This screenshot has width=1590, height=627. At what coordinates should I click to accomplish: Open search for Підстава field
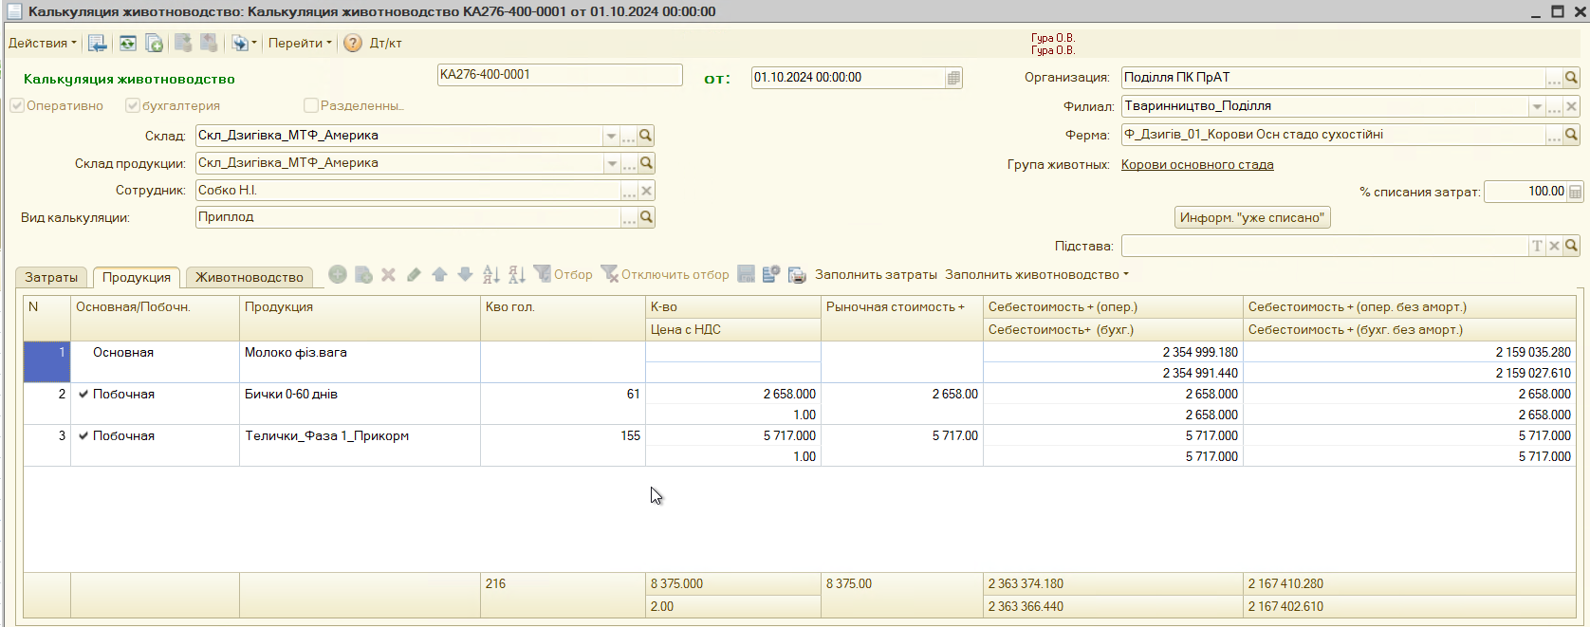pyautogui.click(x=1571, y=247)
